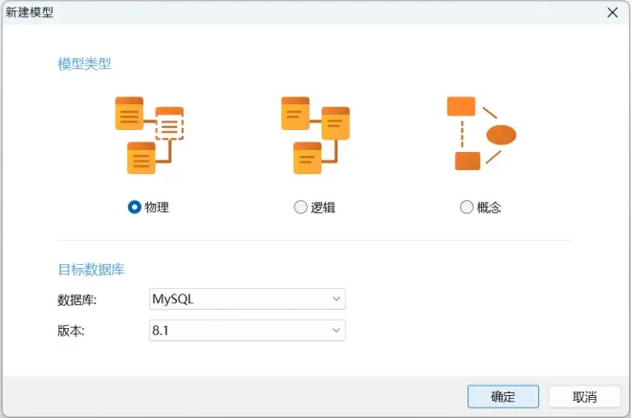Click the 物理 label text
The image size is (631, 418).
(157, 208)
